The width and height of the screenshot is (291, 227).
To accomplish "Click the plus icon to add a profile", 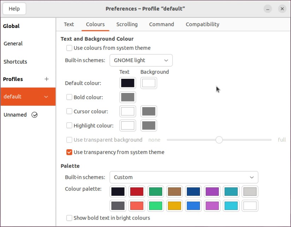I will click(47, 79).
